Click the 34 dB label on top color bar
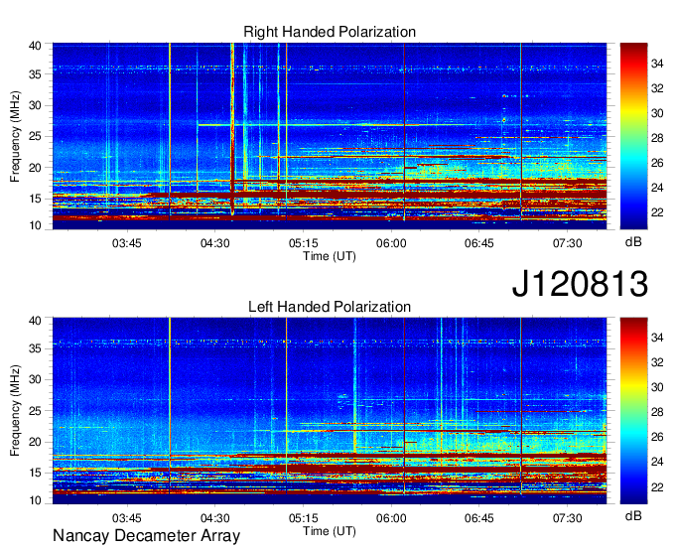Viewport: 675px width, 548px height. tap(657, 64)
